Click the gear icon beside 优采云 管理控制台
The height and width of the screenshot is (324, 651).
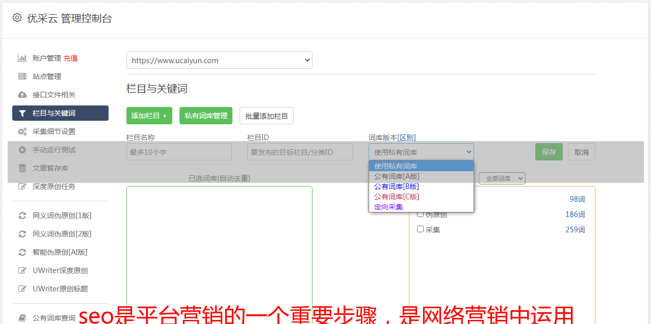(17, 18)
